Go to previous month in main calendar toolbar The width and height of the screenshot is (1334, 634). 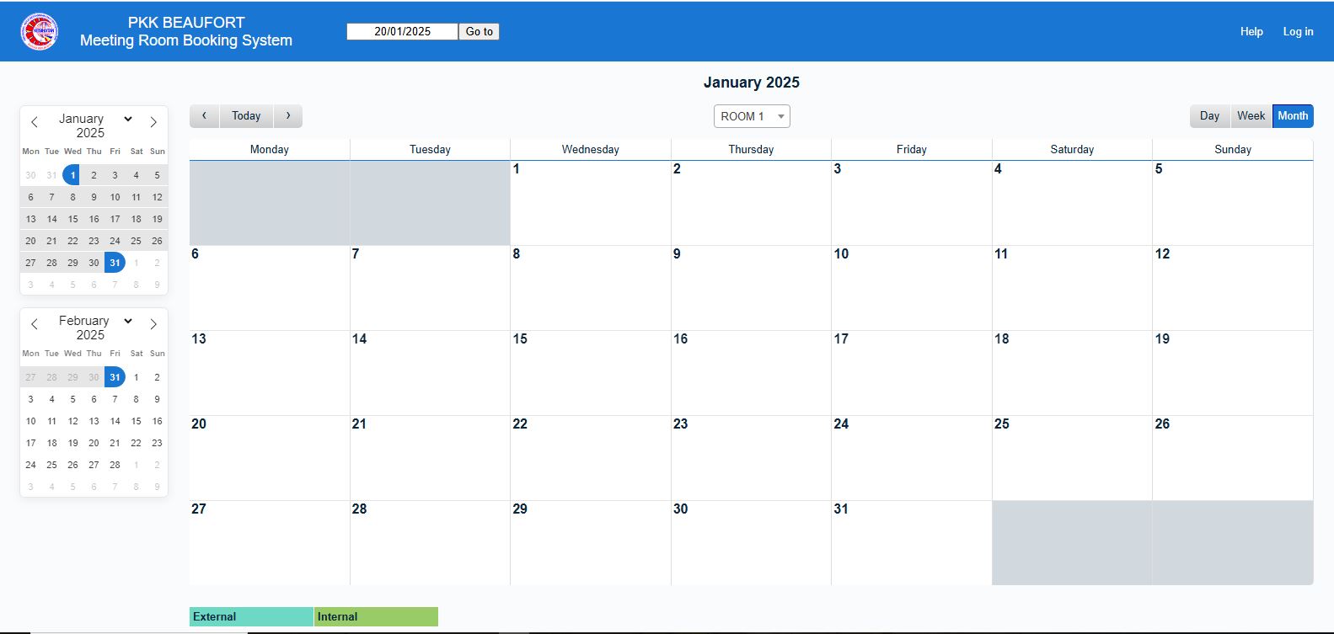[204, 116]
